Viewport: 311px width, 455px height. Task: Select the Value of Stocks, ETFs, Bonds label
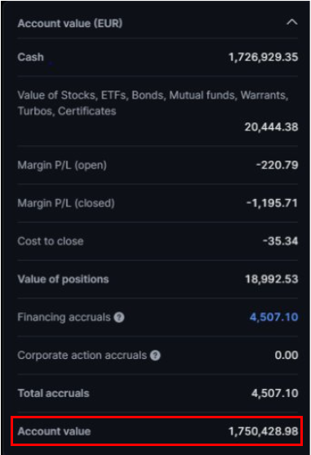[x=153, y=103]
